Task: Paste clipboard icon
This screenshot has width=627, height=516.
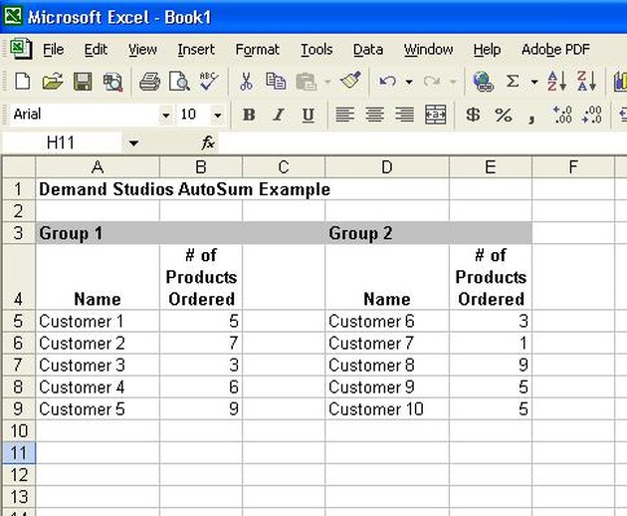Action: click(x=307, y=82)
